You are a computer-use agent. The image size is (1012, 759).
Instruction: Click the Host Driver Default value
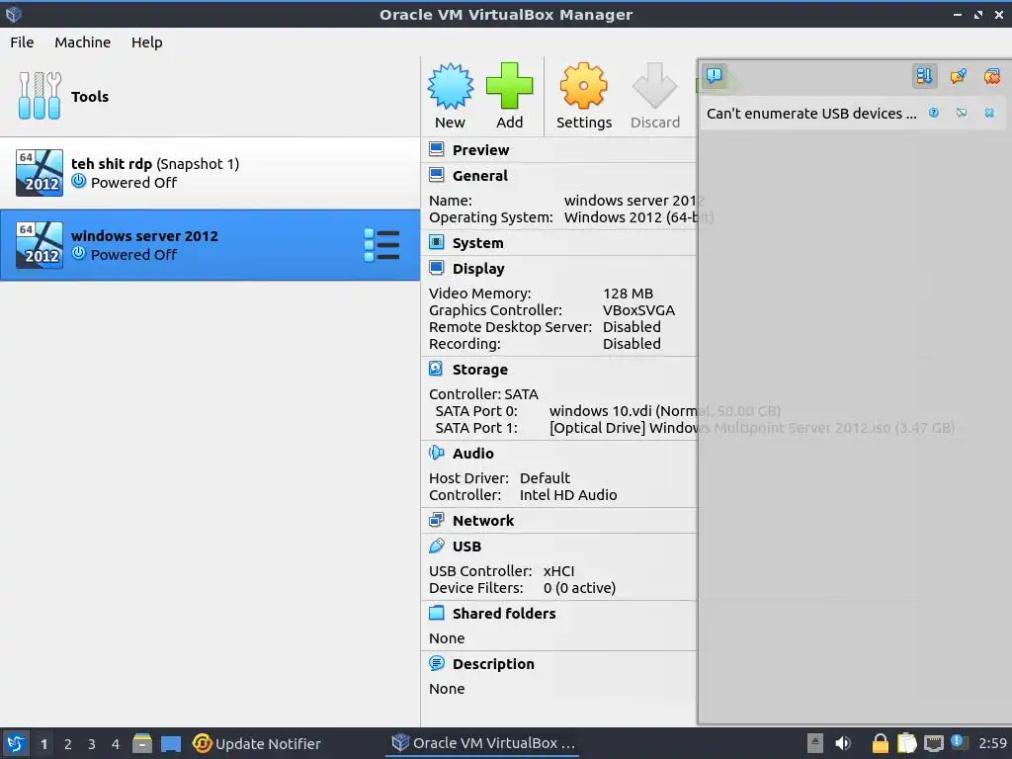[545, 478]
